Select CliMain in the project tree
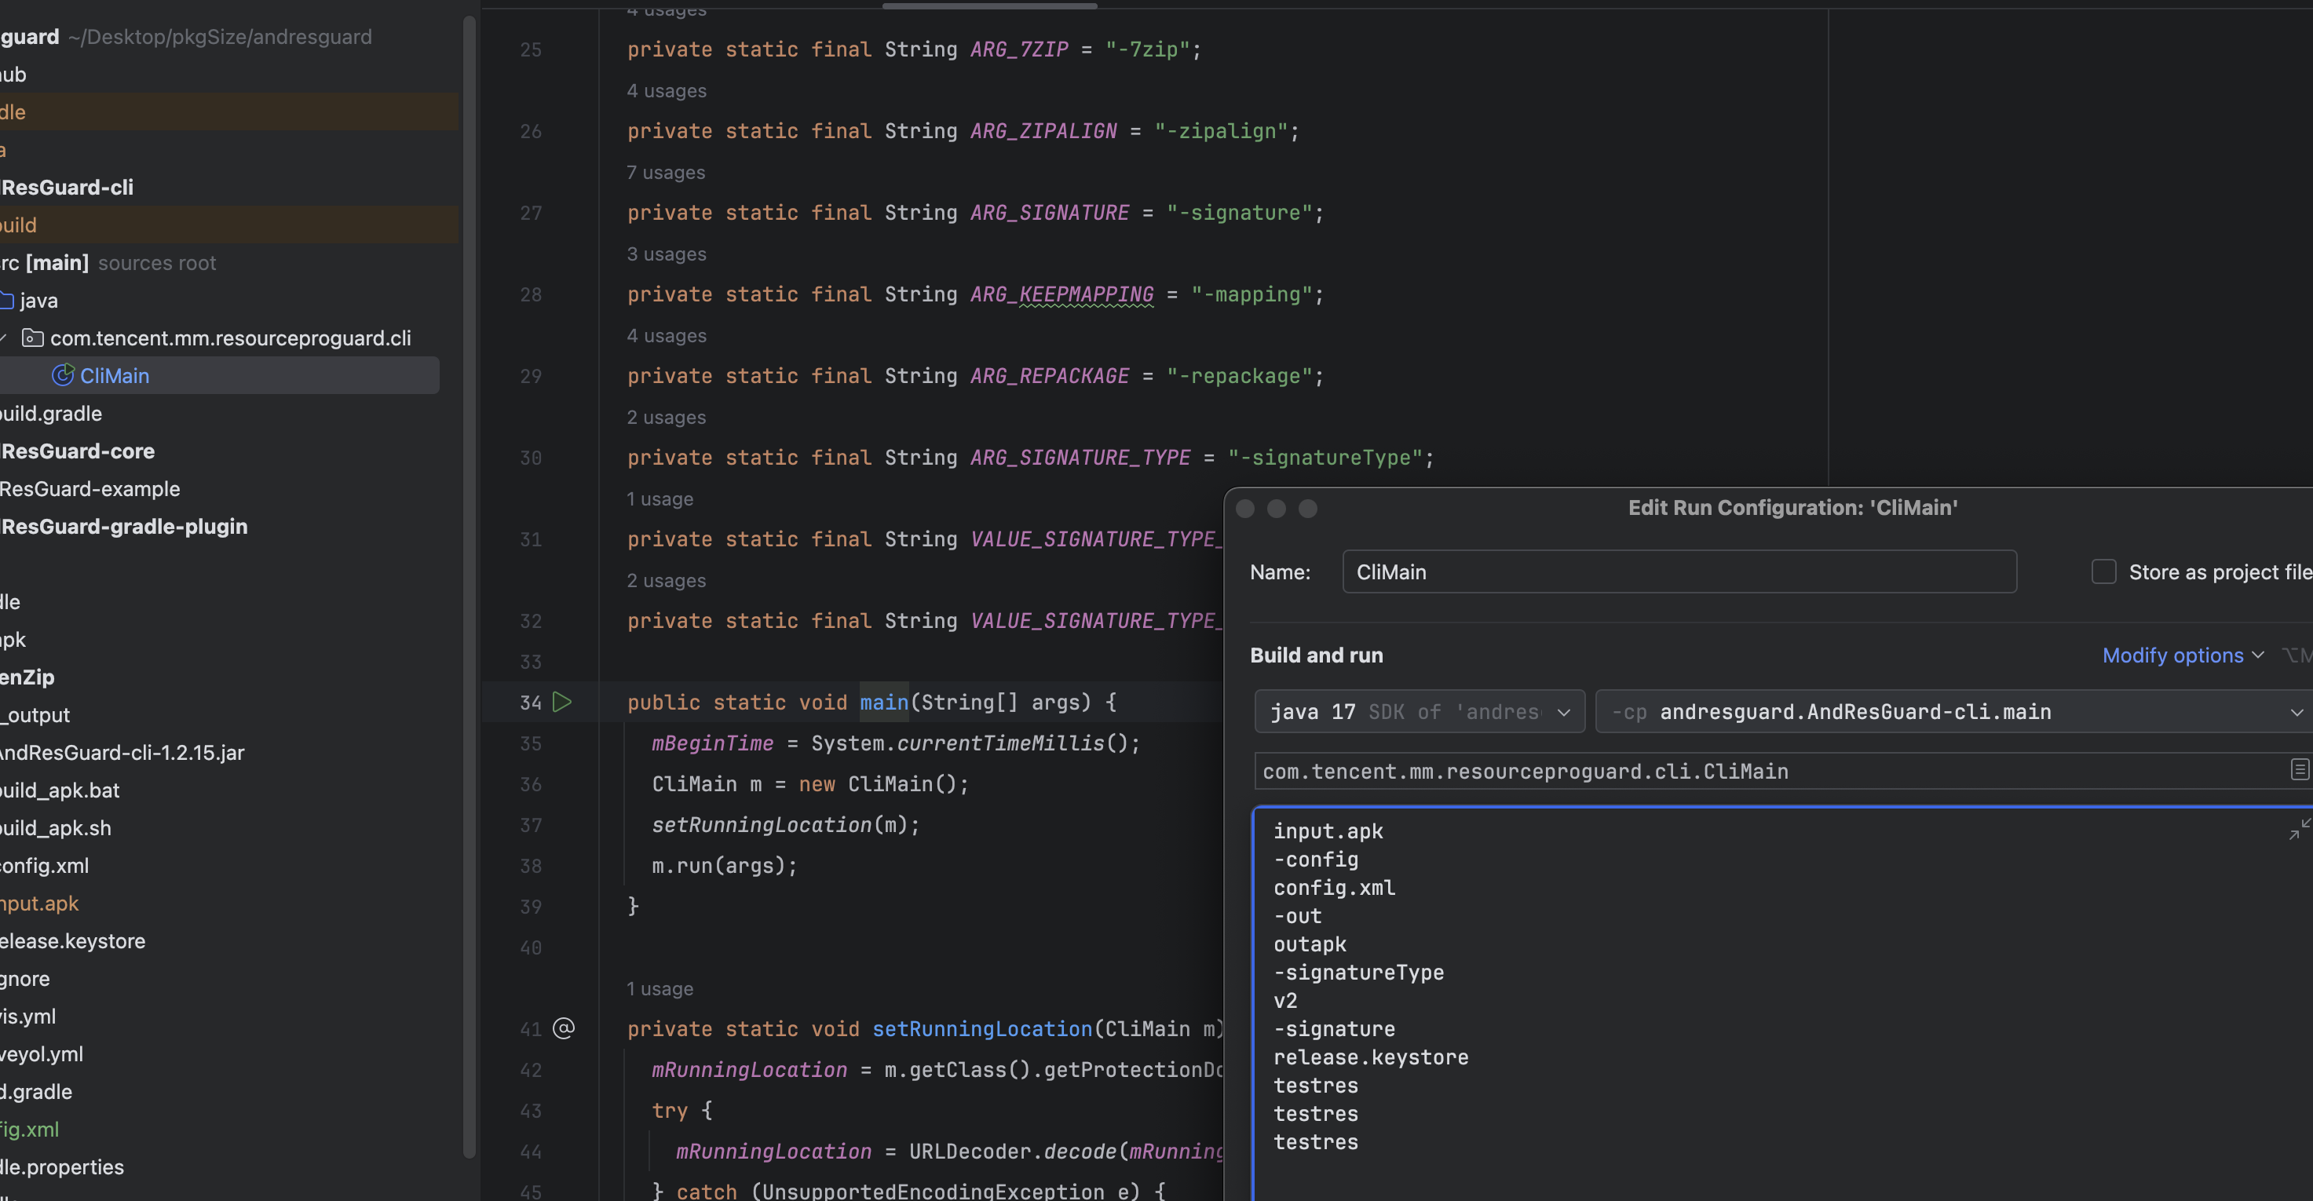 (115, 374)
